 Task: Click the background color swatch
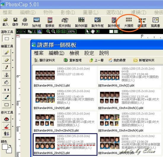click(9, 151)
